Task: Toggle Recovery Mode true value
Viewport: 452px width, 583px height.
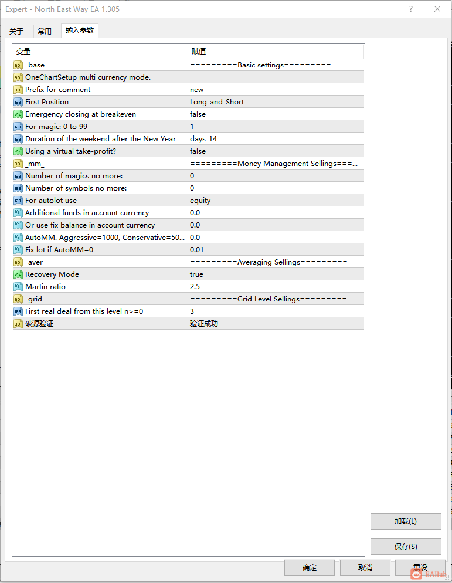Action: click(x=276, y=274)
